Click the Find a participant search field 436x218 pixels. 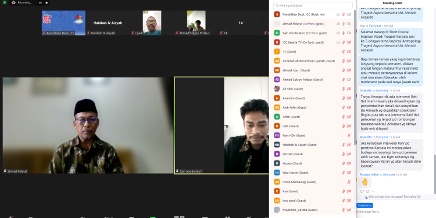tap(313, 6)
